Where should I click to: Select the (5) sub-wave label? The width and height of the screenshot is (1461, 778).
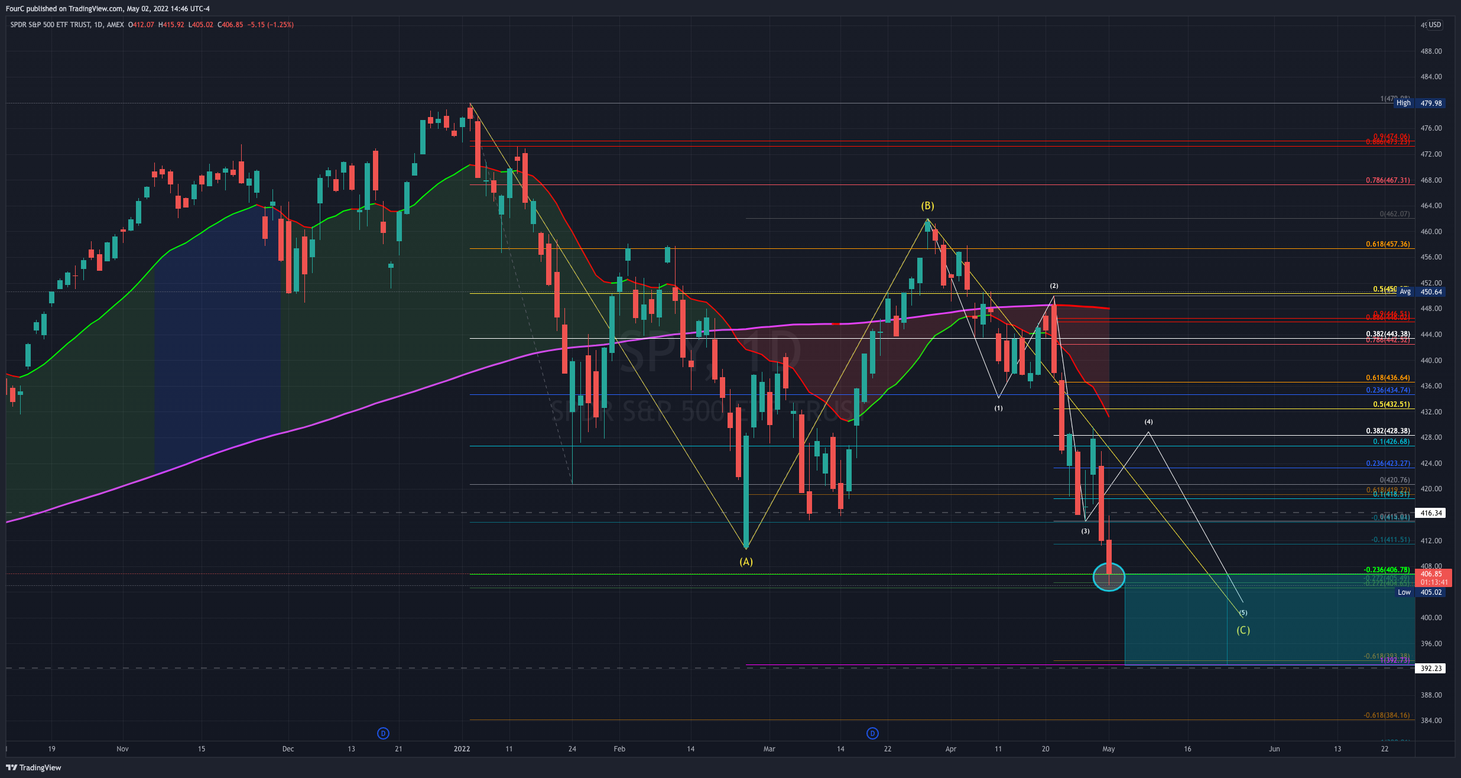[x=1244, y=612]
